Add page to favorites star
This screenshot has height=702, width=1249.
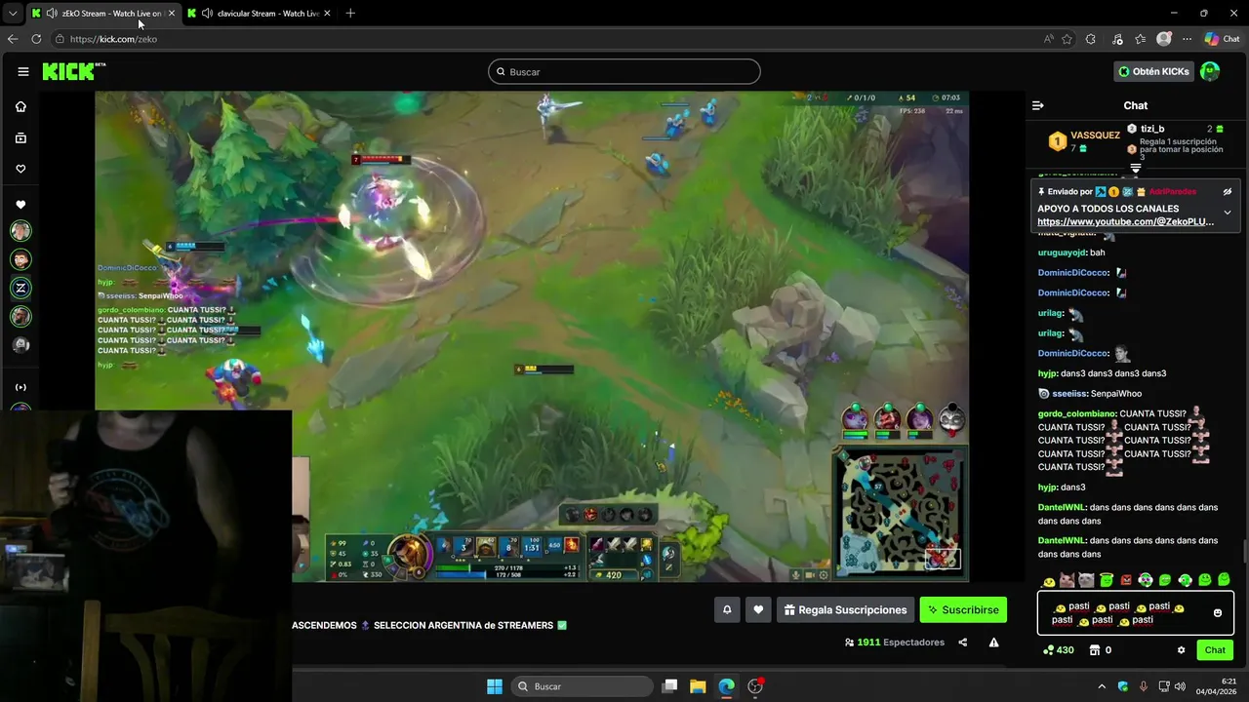[1067, 39]
